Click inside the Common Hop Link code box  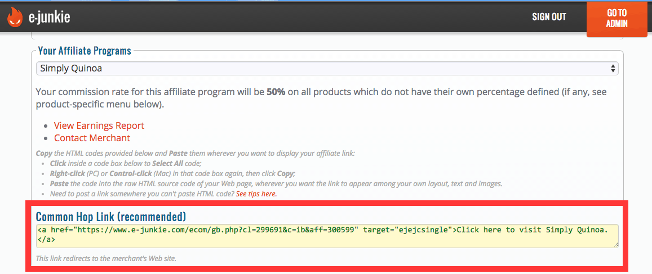point(327,236)
